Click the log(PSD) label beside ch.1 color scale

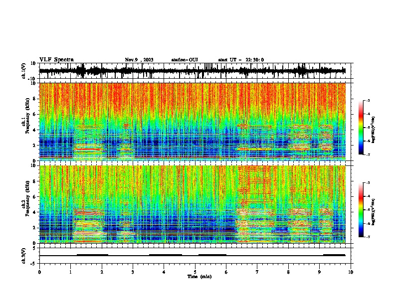(x=374, y=130)
